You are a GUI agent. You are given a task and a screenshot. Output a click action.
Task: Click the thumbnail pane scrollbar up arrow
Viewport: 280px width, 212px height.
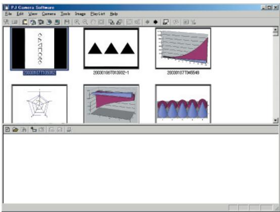point(275,30)
